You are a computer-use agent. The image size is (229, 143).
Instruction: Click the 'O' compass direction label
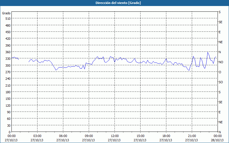(220, 72)
